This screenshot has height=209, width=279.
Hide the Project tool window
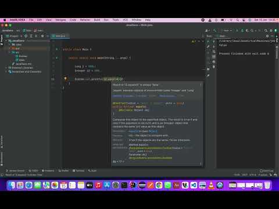pyautogui.click(x=48, y=36)
